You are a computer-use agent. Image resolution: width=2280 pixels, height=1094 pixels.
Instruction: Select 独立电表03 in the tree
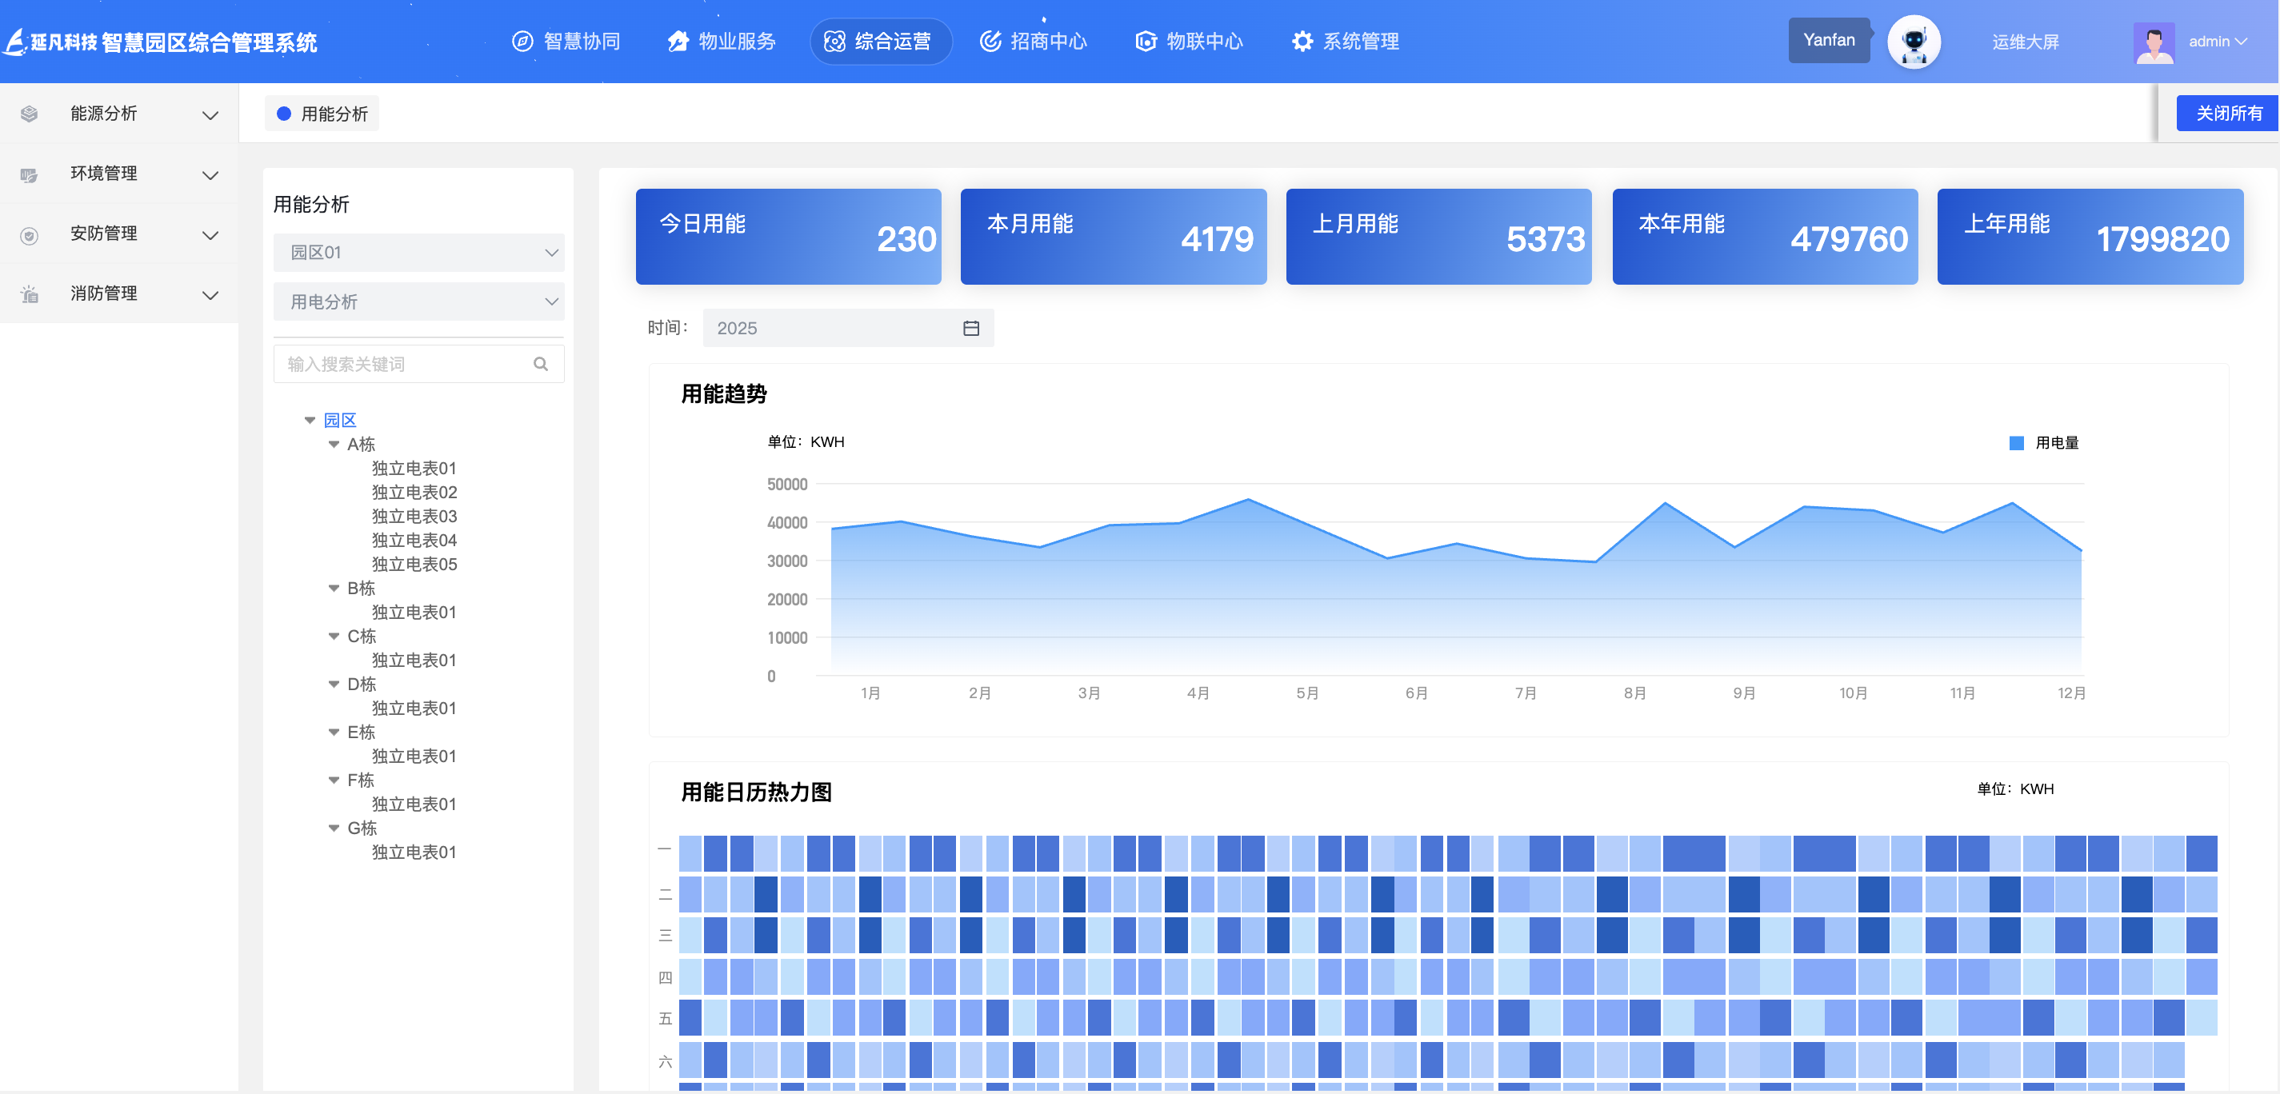(x=414, y=516)
